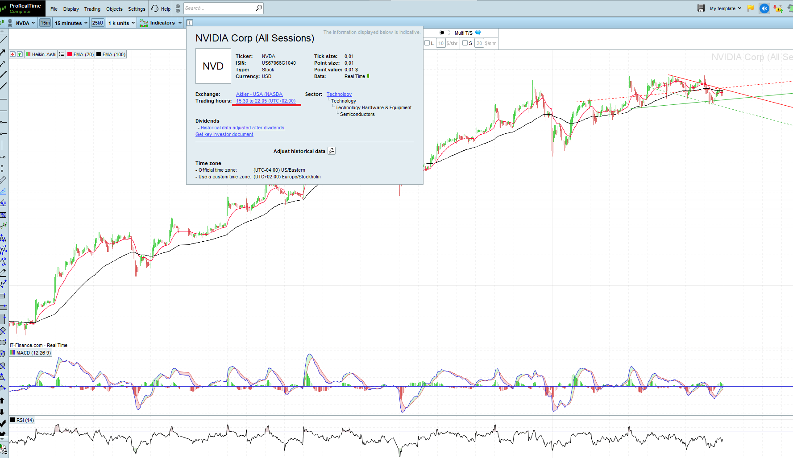The width and height of the screenshot is (793, 458).
Task: Open the Get key investor document link
Action: tap(224, 134)
